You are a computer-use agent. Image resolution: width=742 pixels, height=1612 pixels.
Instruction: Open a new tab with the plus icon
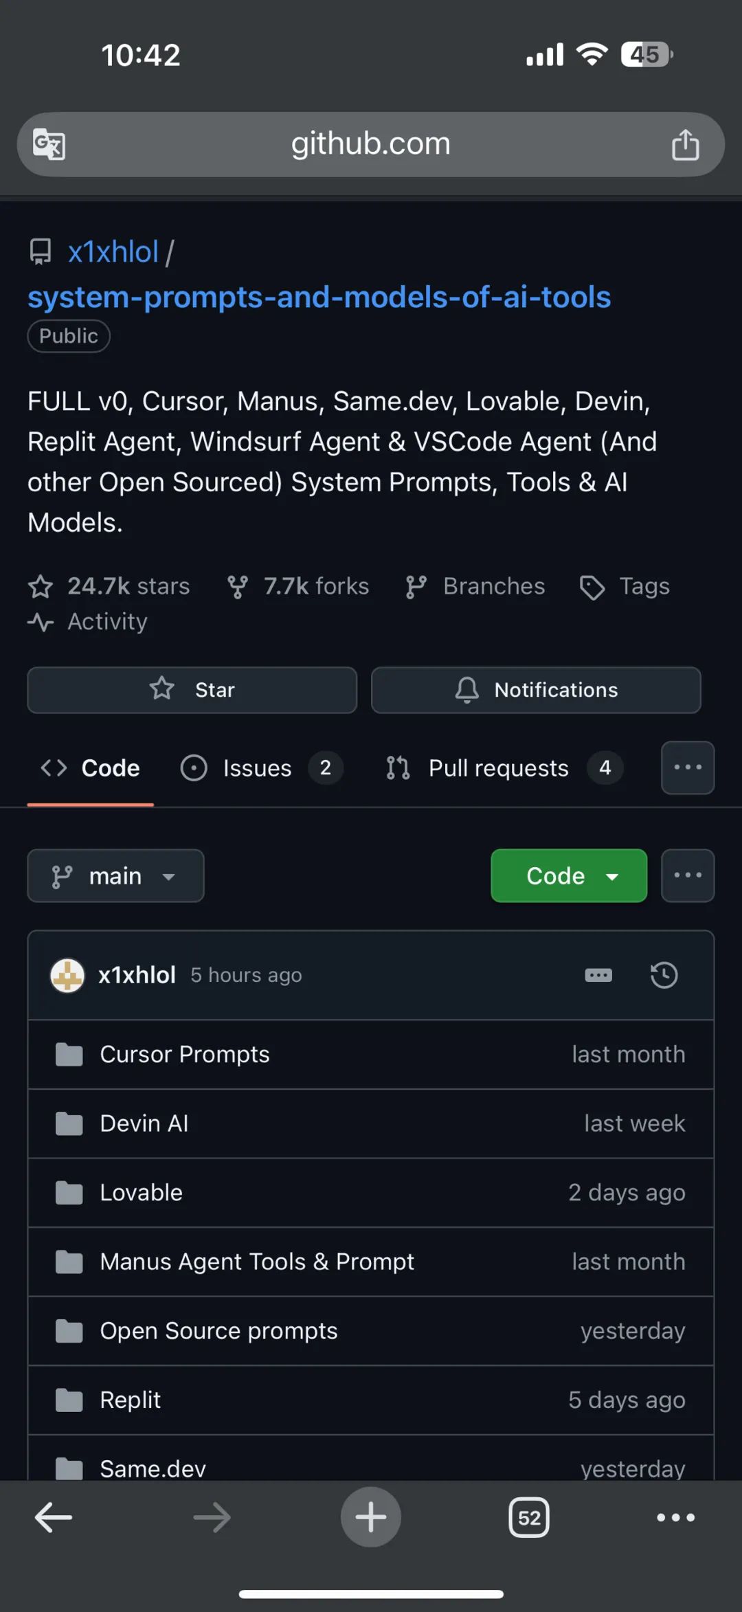[370, 1518]
